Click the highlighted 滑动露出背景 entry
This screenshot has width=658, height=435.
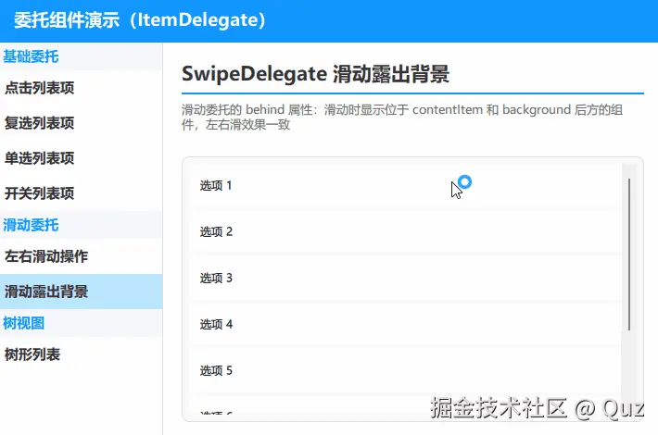coord(81,292)
